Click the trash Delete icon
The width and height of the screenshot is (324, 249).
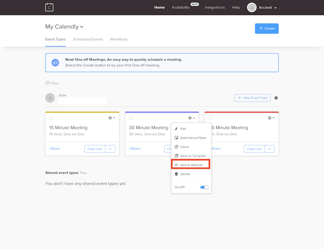coord(176,174)
